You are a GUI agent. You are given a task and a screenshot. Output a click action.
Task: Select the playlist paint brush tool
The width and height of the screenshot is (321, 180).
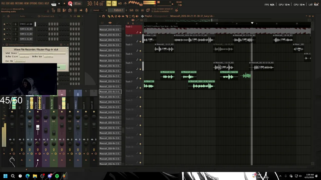[112, 16]
